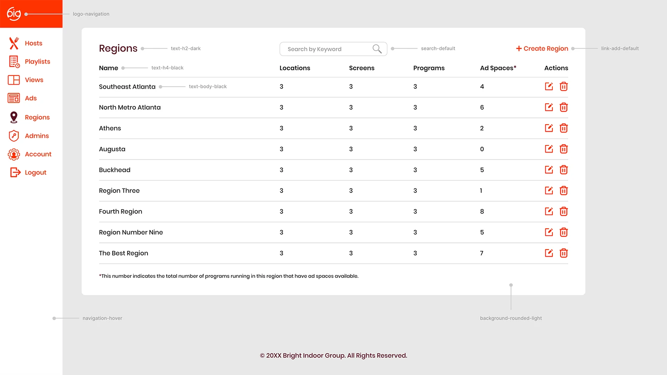Click the Ads newspaper icon

(14, 98)
